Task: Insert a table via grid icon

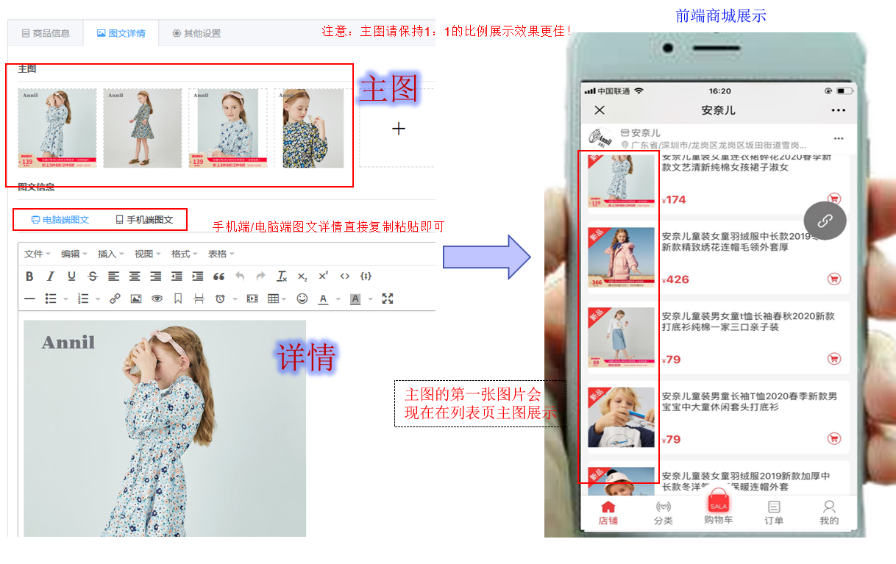Action: 273,299
